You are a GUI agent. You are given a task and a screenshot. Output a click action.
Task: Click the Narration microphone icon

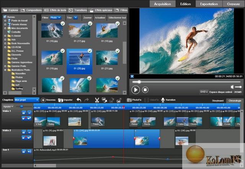(163, 100)
